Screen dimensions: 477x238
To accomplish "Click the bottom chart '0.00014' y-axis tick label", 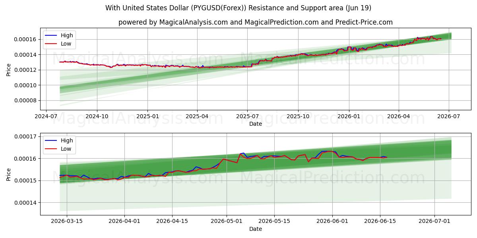I will (x=25, y=203).
